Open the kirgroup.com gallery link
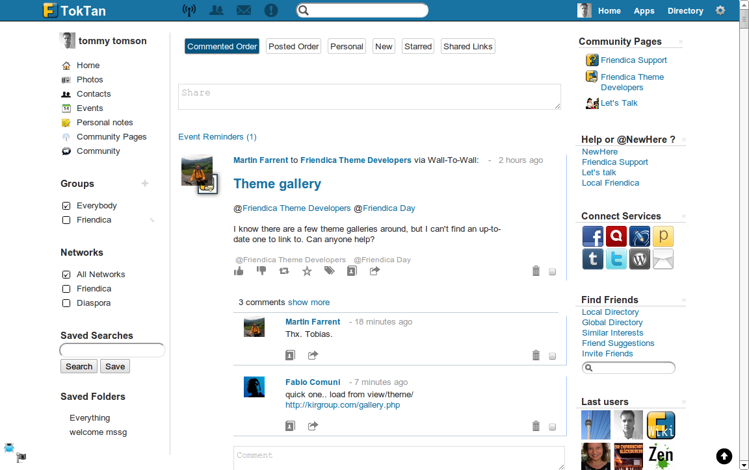 click(343, 405)
